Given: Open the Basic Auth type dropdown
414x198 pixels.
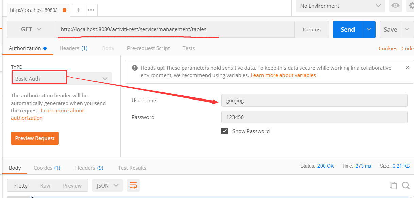Looking at the screenshot, I should (x=61, y=79).
